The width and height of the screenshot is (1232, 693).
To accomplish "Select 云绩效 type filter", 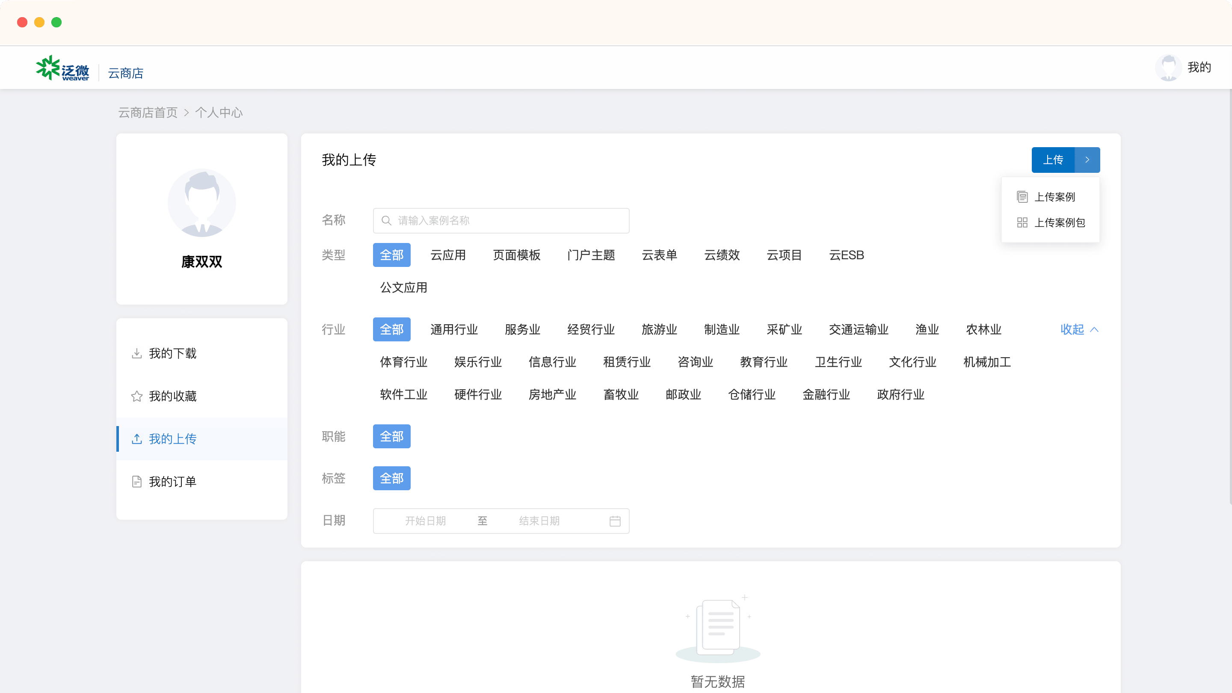I will pyautogui.click(x=722, y=255).
